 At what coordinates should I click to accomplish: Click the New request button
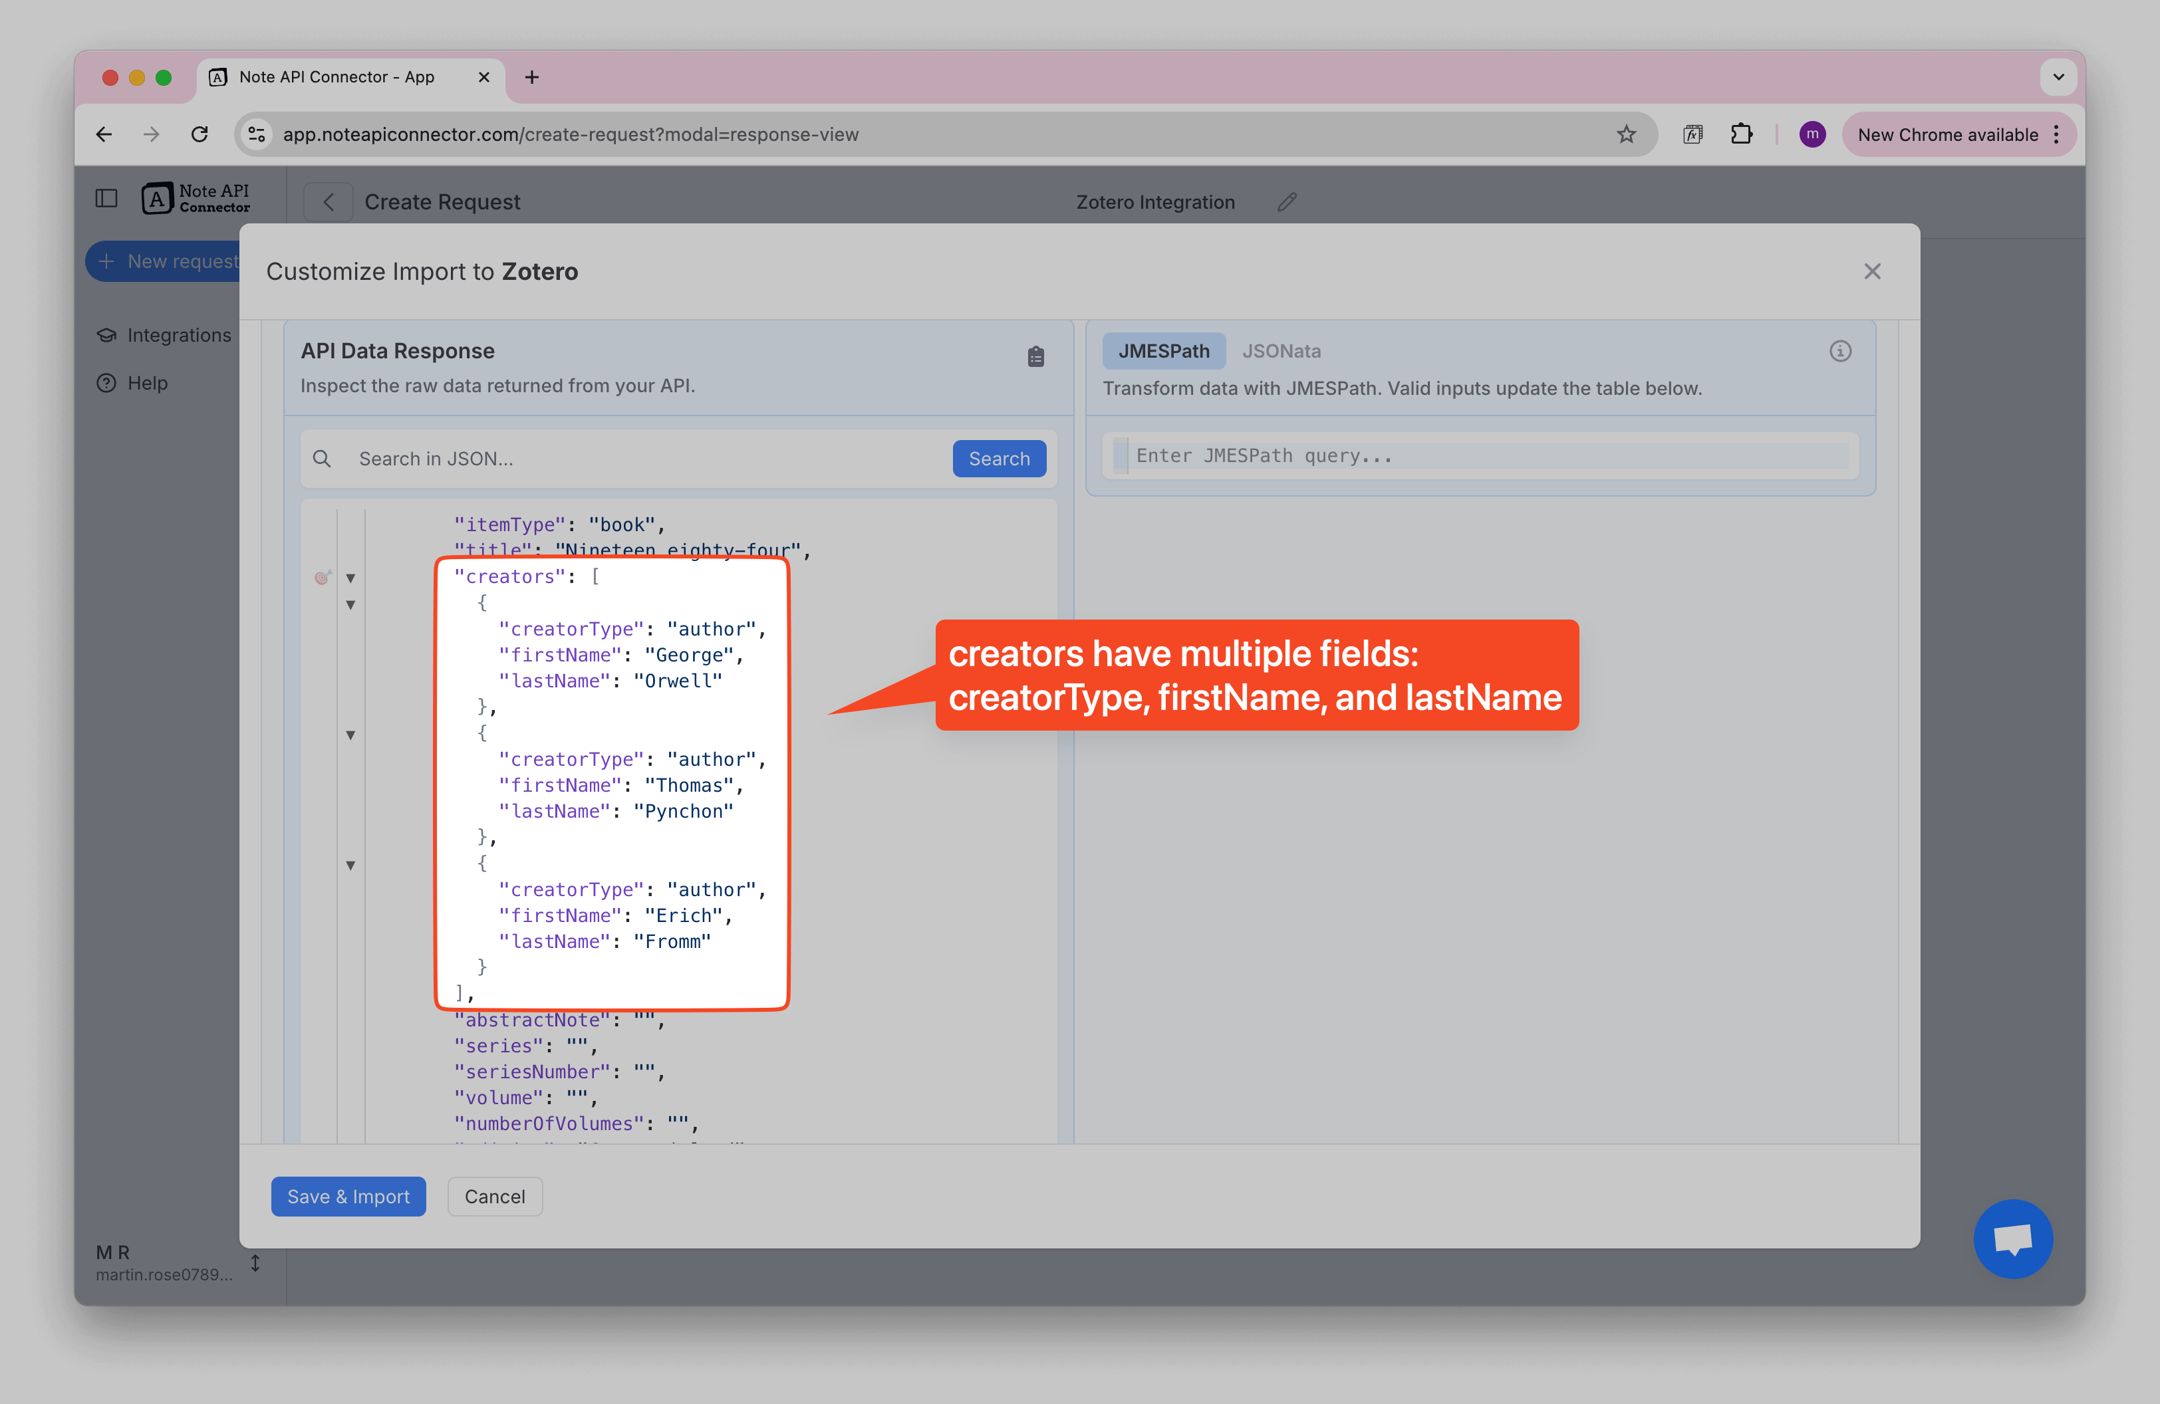[x=164, y=261]
